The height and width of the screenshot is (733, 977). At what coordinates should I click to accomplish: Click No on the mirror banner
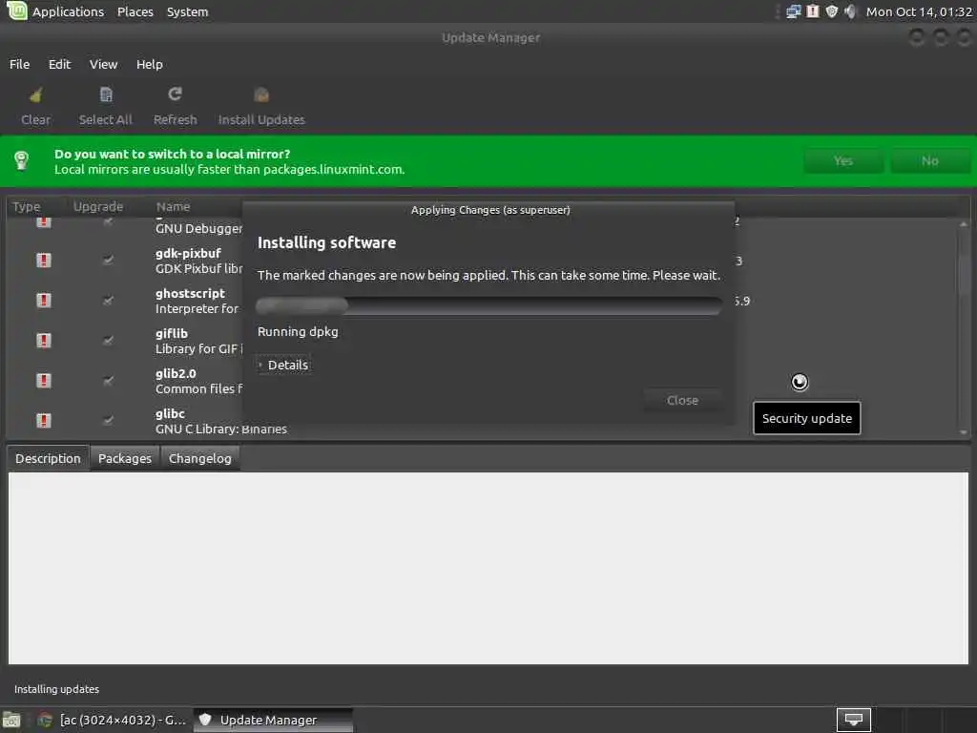pyautogui.click(x=929, y=160)
